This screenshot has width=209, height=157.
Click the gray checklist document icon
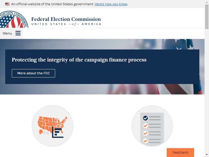coord(152,128)
